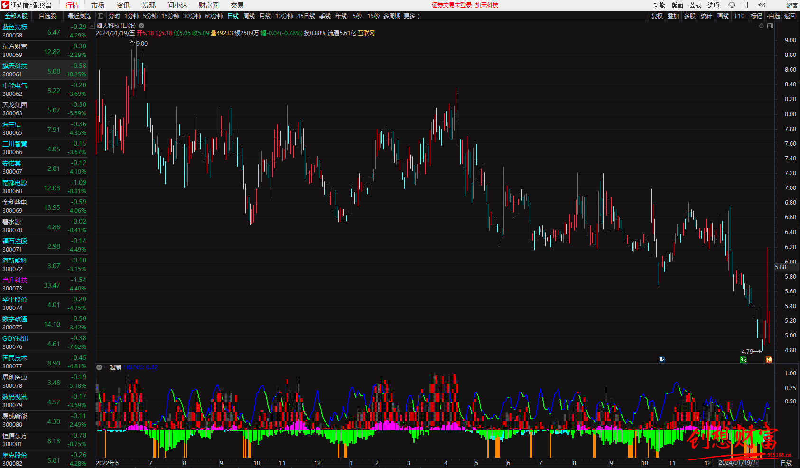This screenshot has width=800, height=468.
Task: Select 数字政通 300075 in stock list
Action: click(x=44, y=323)
